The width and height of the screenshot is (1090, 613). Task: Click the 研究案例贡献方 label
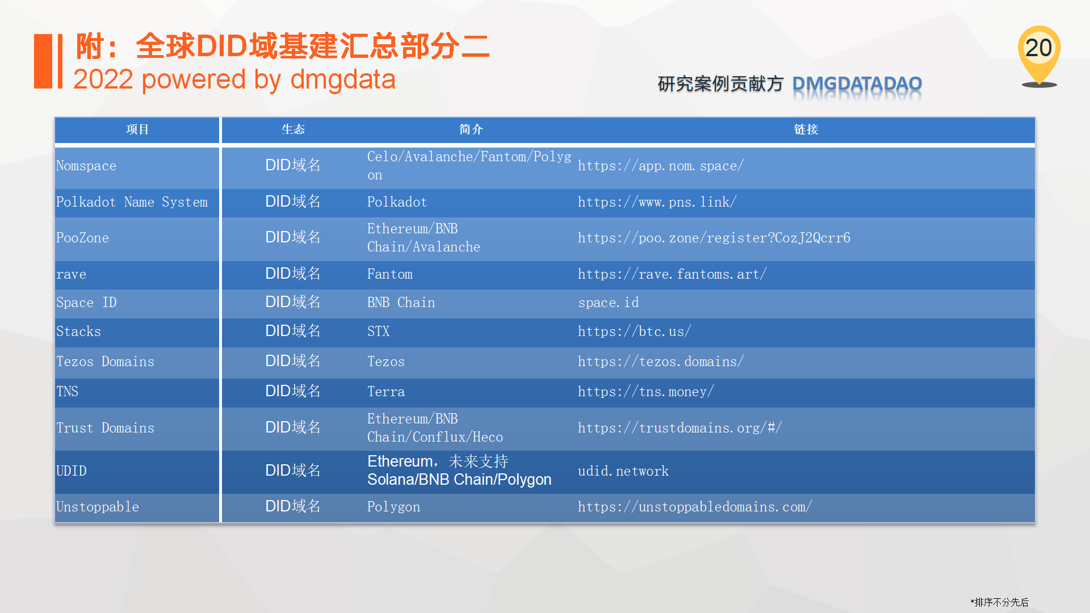[x=720, y=84]
